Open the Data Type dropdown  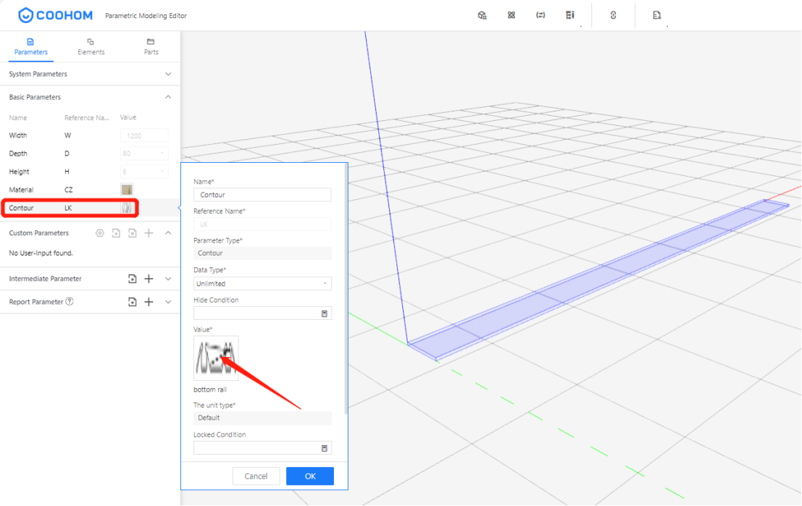click(x=262, y=284)
